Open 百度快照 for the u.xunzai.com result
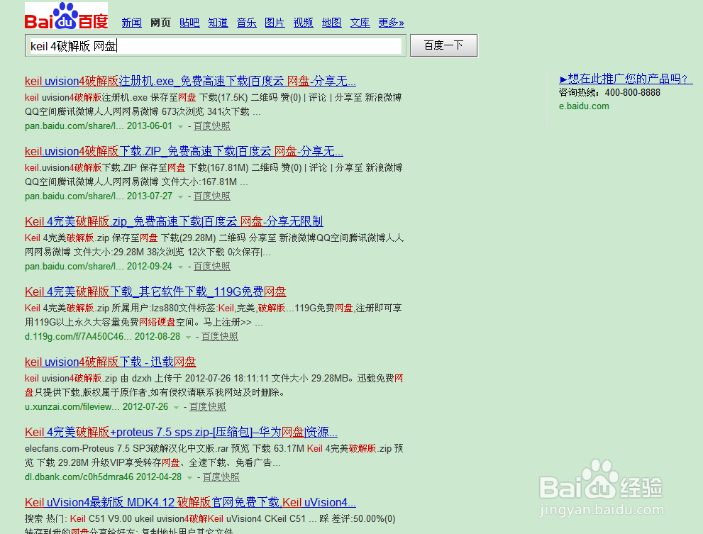 click(208, 407)
